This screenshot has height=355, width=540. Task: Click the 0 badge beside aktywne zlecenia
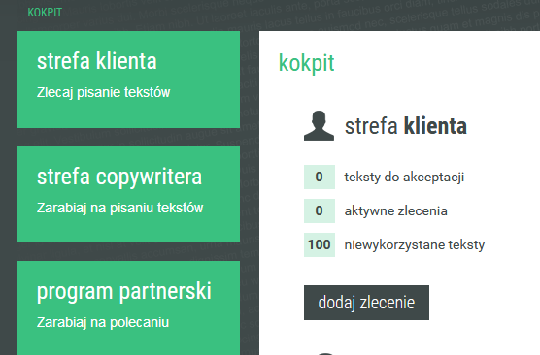[320, 210]
